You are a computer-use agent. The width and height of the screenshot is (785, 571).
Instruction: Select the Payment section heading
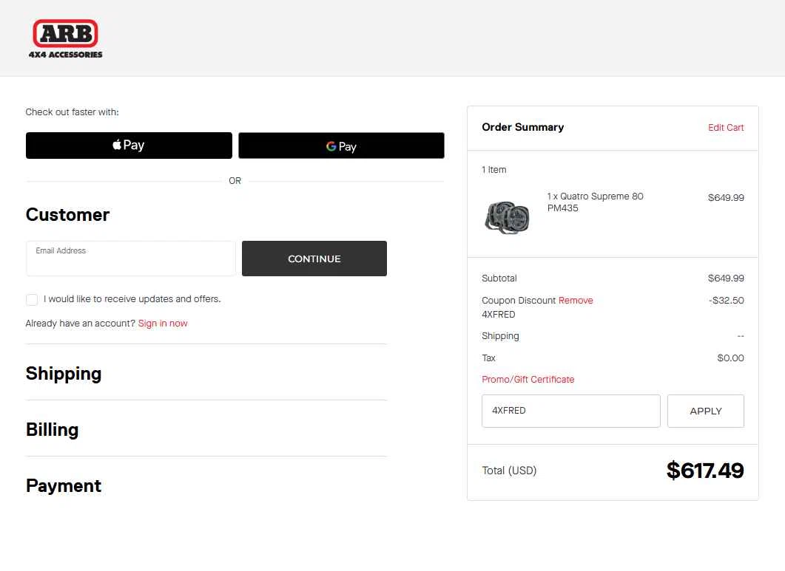pos(64,485)
